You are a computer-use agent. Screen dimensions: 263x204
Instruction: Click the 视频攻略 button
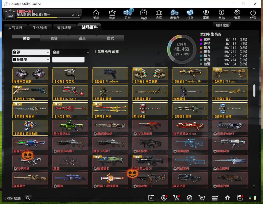pos(222,25)
